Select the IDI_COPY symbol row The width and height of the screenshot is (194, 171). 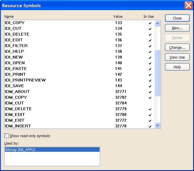tap(79, 23)
